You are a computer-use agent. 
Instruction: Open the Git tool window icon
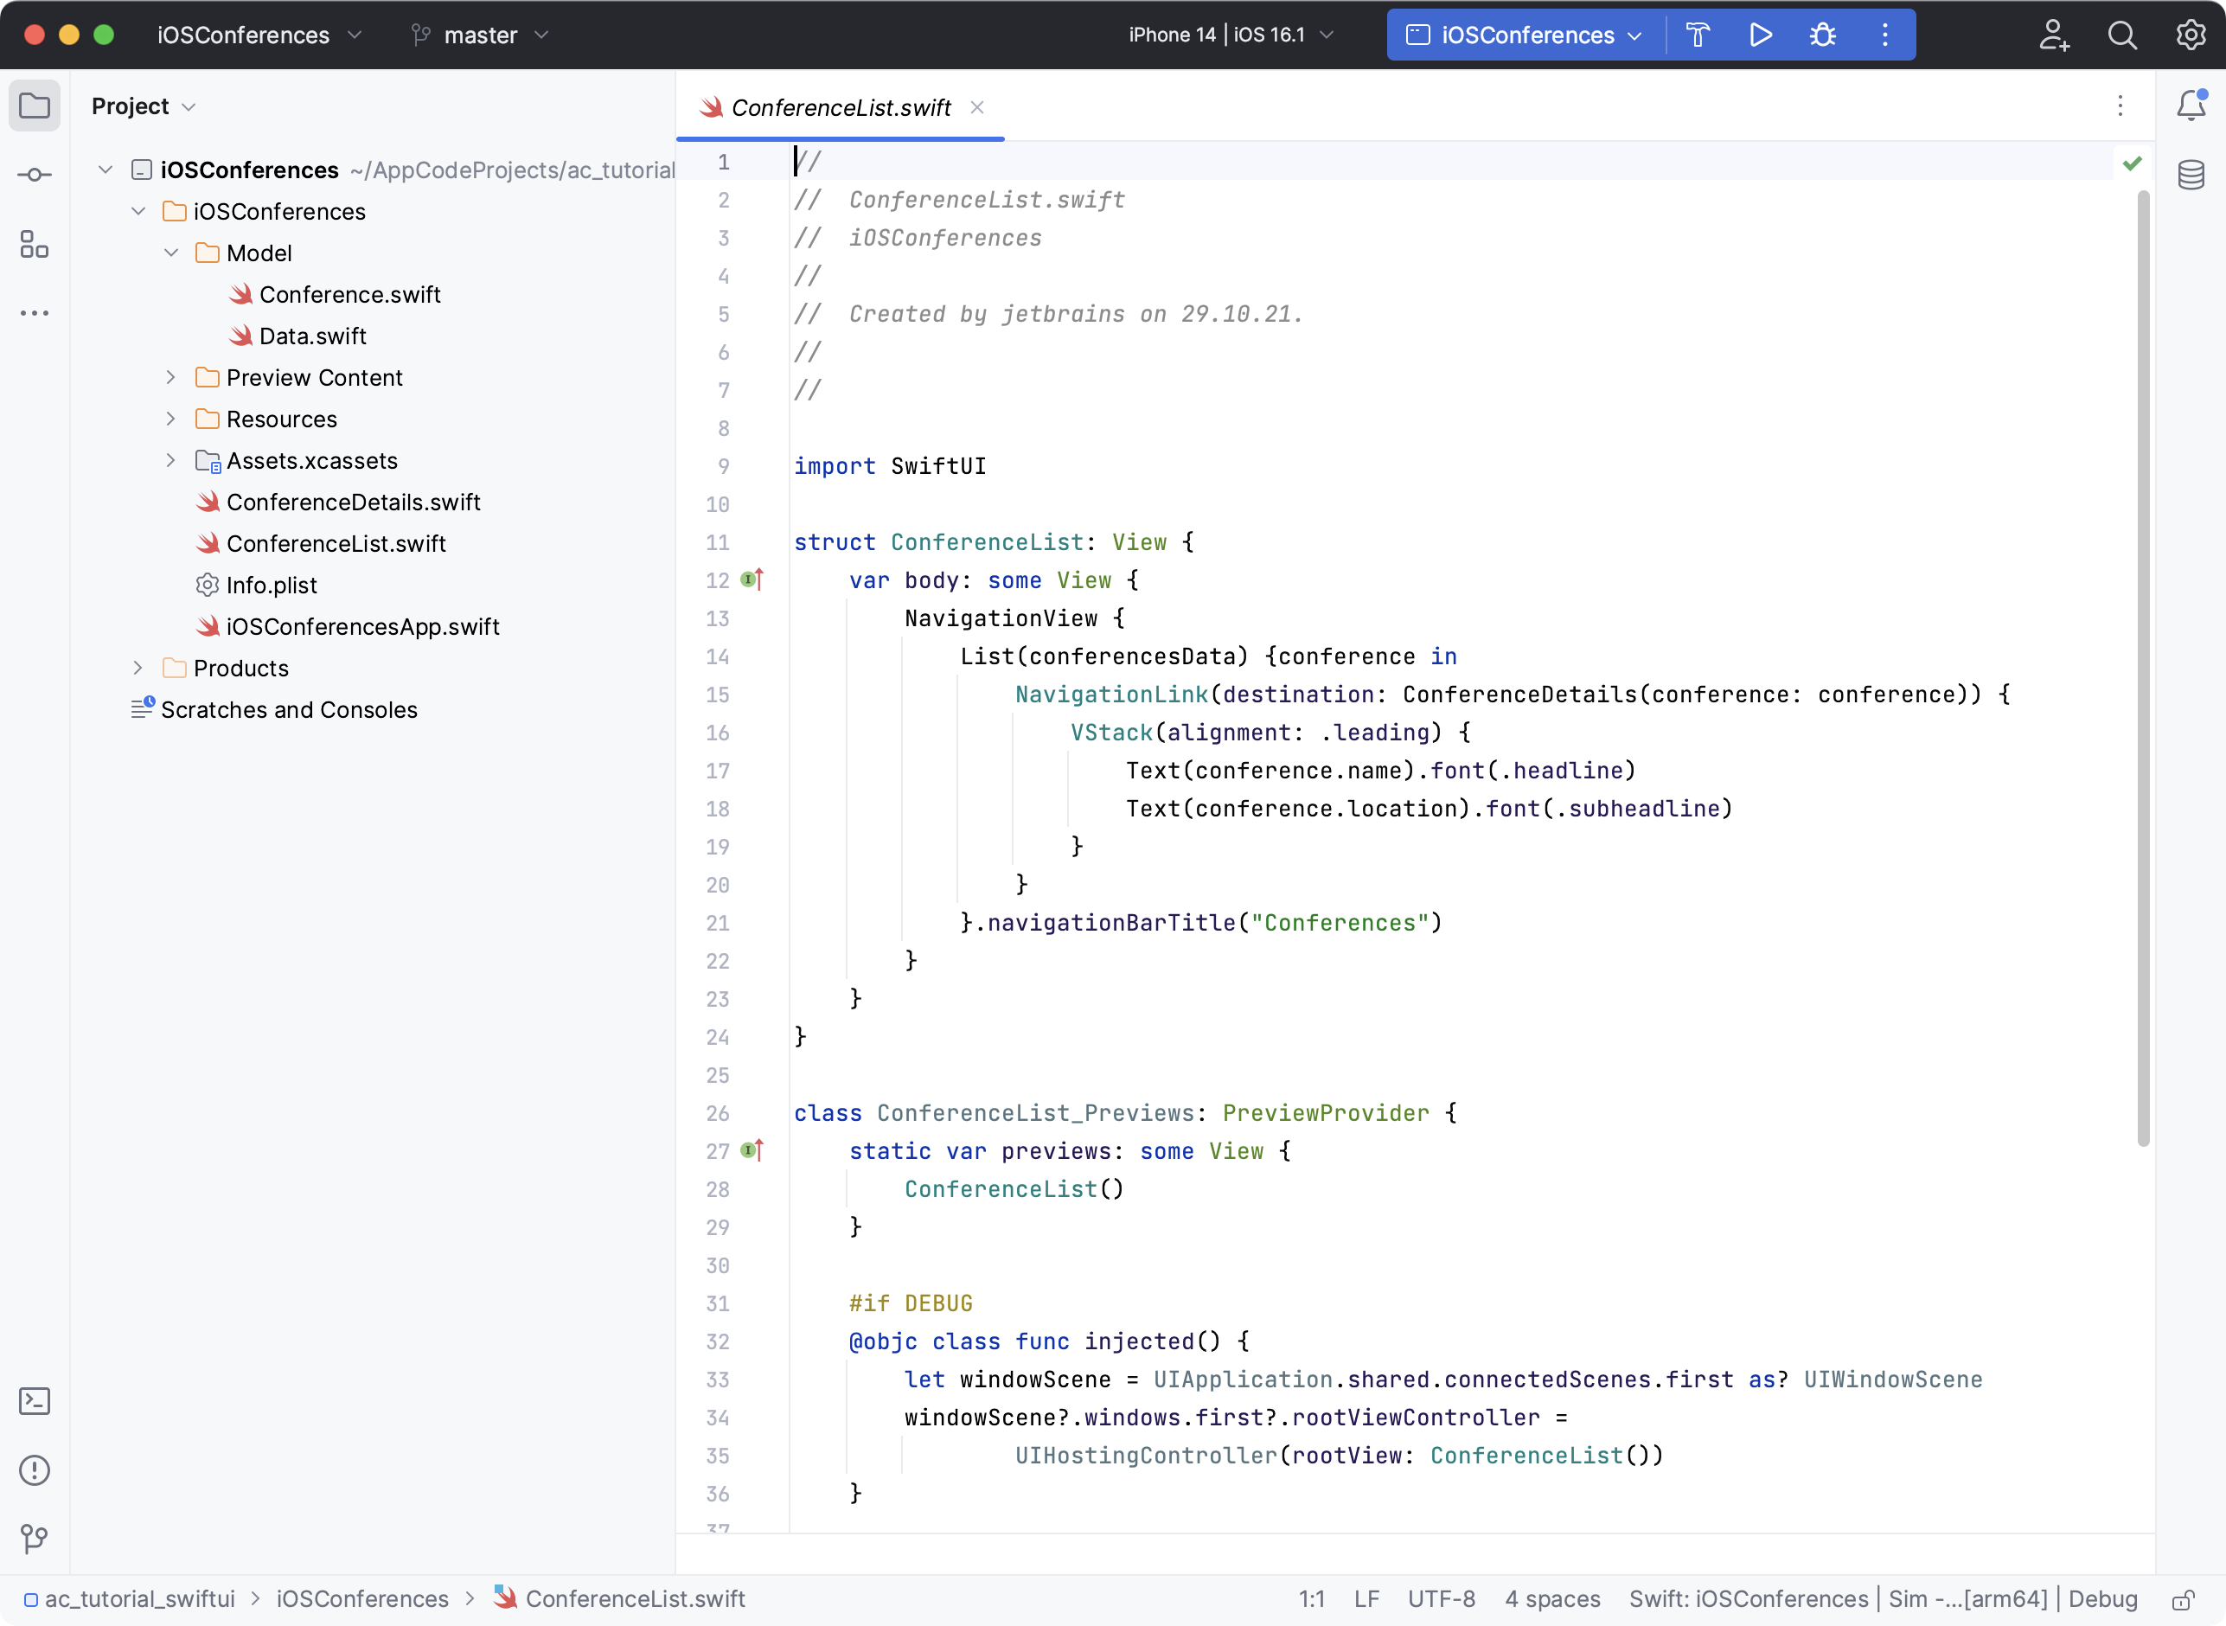(35, 1538)
